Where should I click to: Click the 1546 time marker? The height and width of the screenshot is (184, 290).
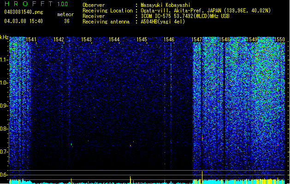[x=169, y=40]
